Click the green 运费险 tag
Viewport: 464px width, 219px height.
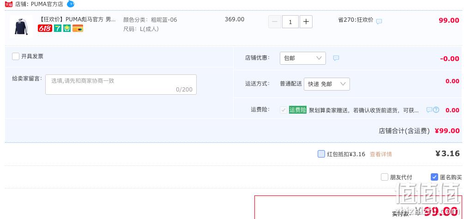298,110
